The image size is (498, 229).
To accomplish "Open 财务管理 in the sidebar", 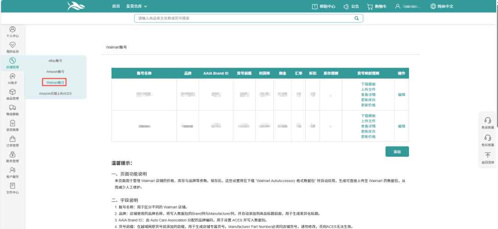I will 12,155.
